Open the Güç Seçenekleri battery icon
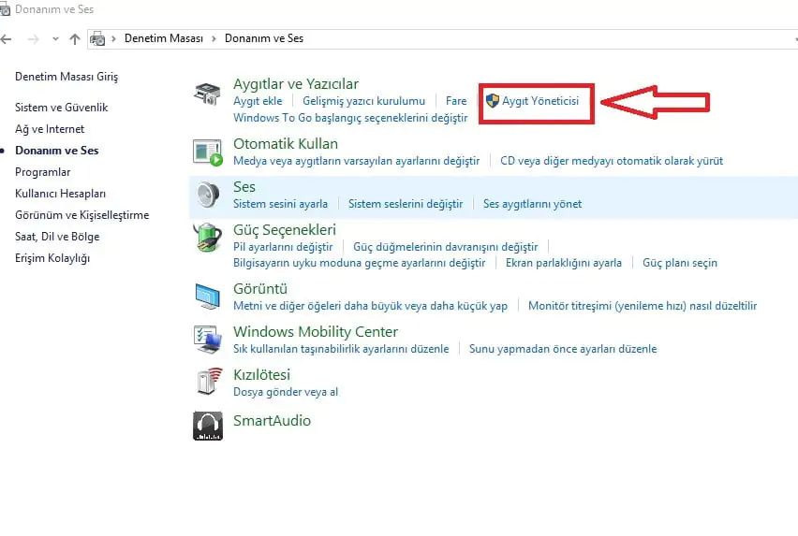This screenshot has height=536, width=798. click(208, 238)
